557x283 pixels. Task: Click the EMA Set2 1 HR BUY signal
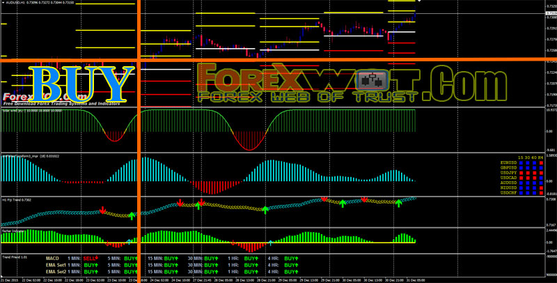(x=251, y=272)
